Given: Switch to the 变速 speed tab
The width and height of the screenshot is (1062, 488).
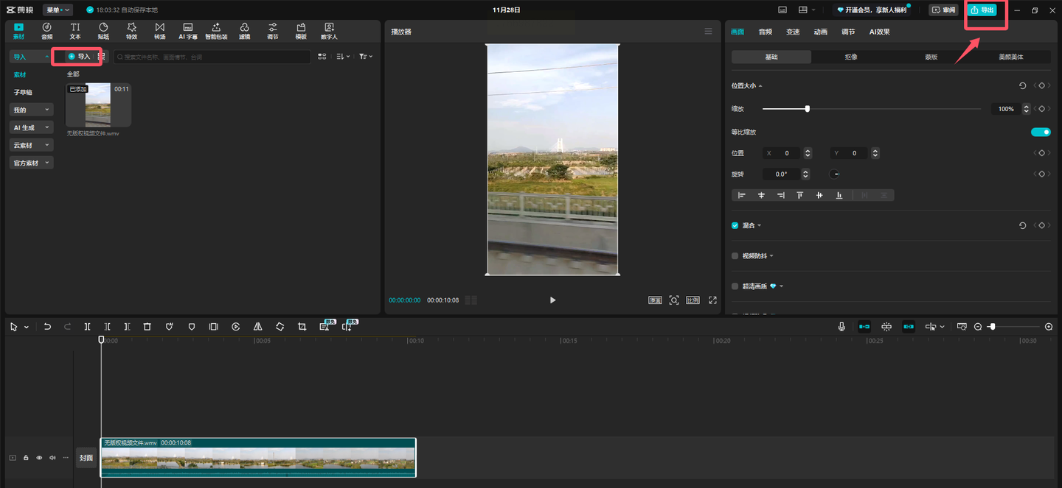Looking at the screenshot, I should pos(793,32).
